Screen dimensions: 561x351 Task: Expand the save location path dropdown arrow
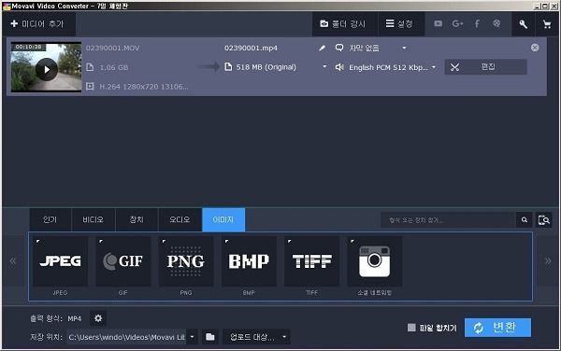click(192, 337)
